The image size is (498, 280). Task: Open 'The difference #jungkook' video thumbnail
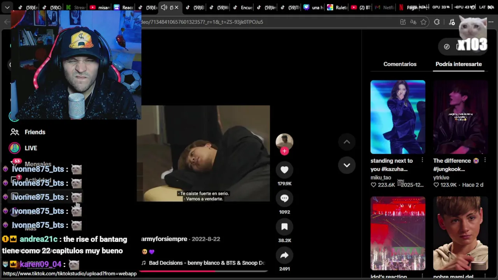pos(460,117)
